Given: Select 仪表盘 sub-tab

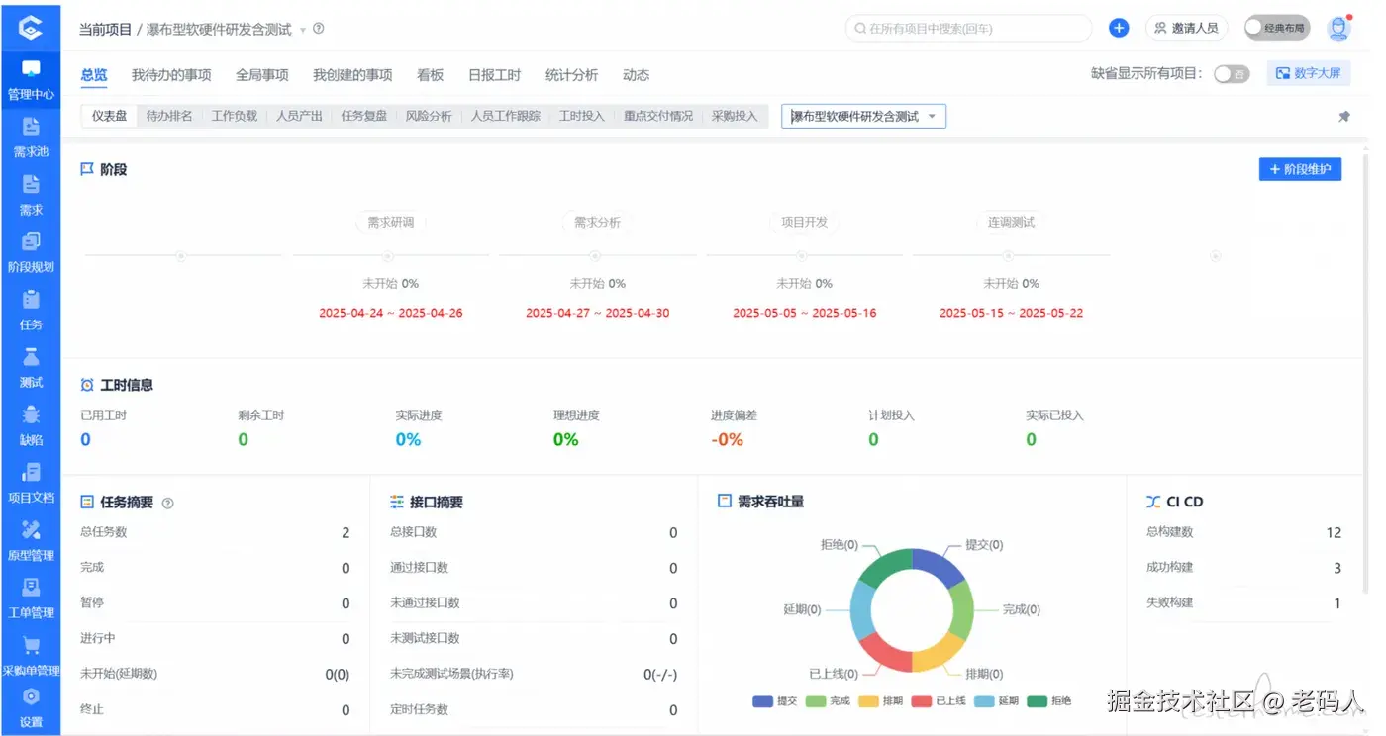Looking at the screenshot, I should click(x=109, y=117).
